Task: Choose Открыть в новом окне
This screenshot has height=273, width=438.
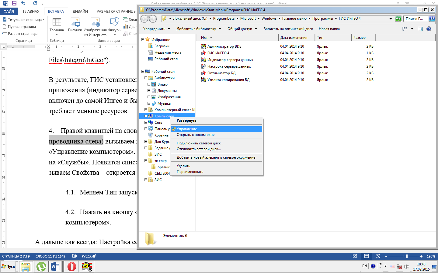Action: (x=216, y=135)
